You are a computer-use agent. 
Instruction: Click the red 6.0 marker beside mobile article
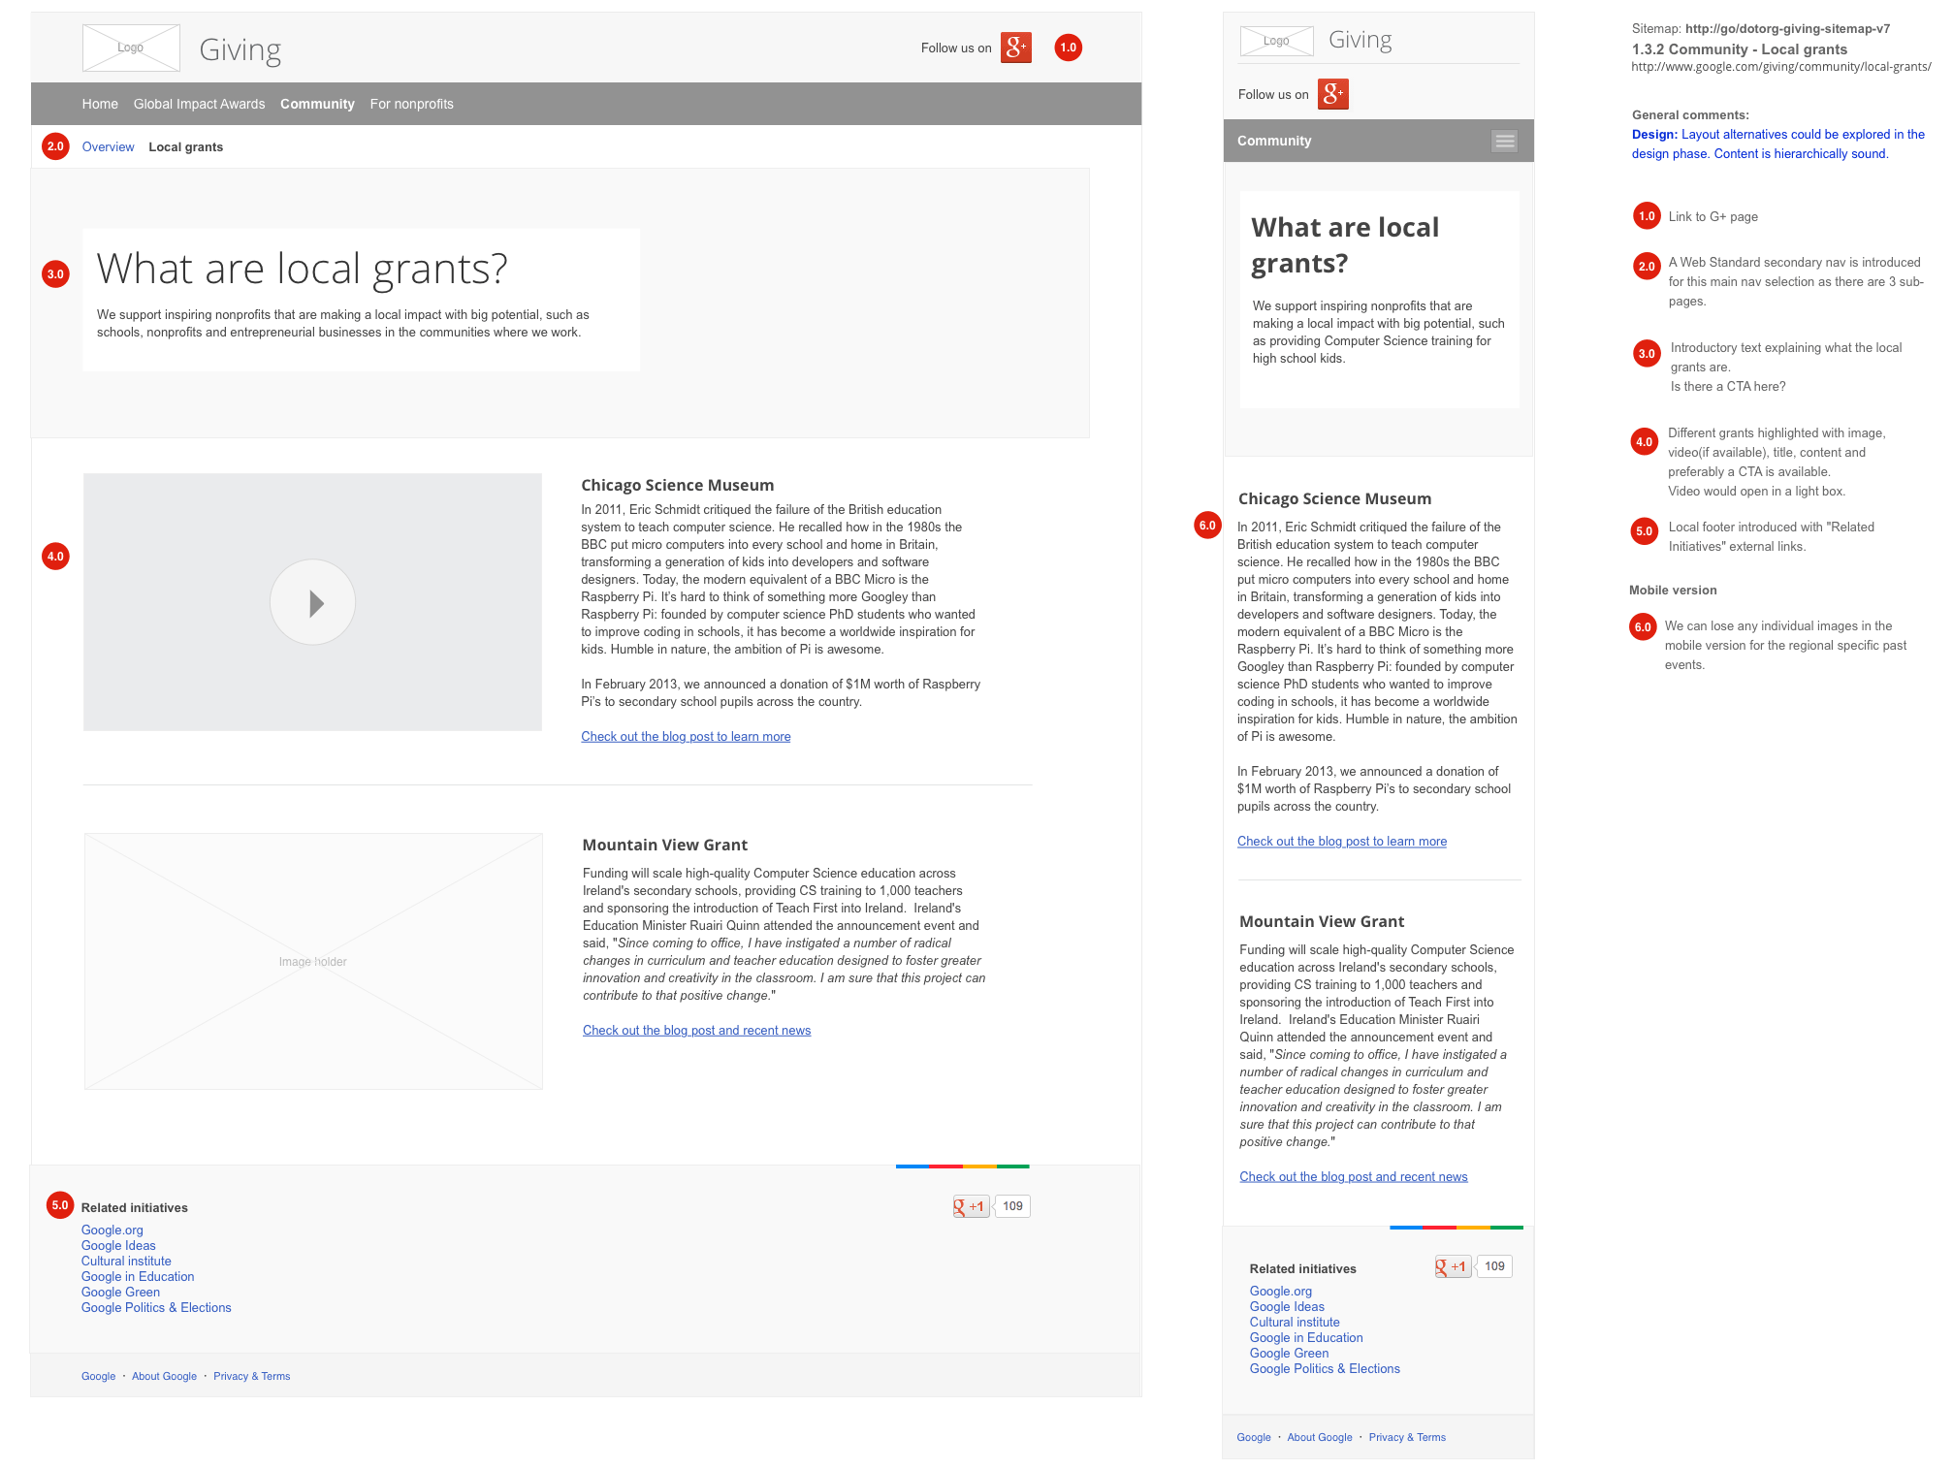tap(1207, 526)
